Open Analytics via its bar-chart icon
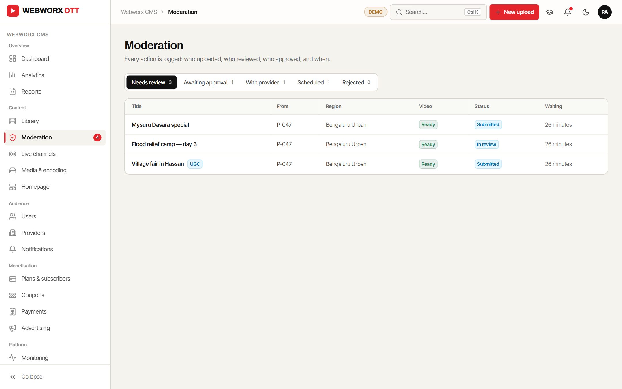Image resolution: width=622 pixels, height=389 pixels. [12, 75]
